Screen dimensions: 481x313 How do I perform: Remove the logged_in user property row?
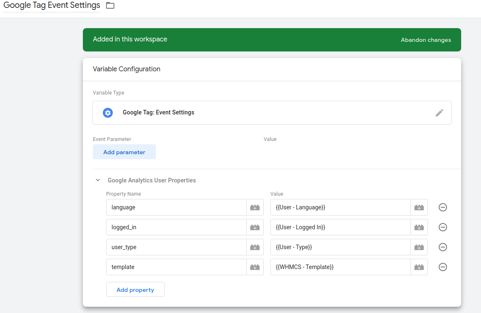click(442, 227)
